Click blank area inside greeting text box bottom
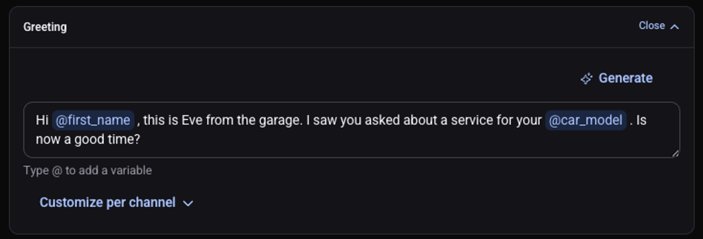703x239 pixels. pyautogui.click(x=403, y=144)
